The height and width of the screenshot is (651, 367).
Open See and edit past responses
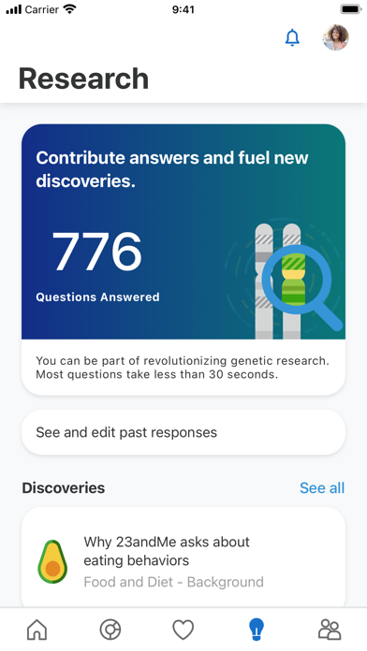tap(183, 432)
